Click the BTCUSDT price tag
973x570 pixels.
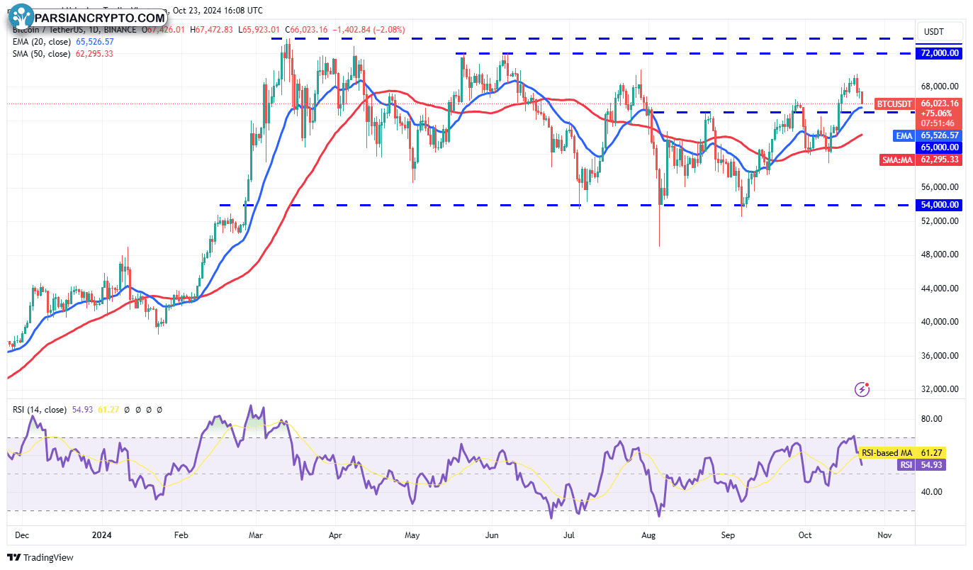(x=894, y=104)
